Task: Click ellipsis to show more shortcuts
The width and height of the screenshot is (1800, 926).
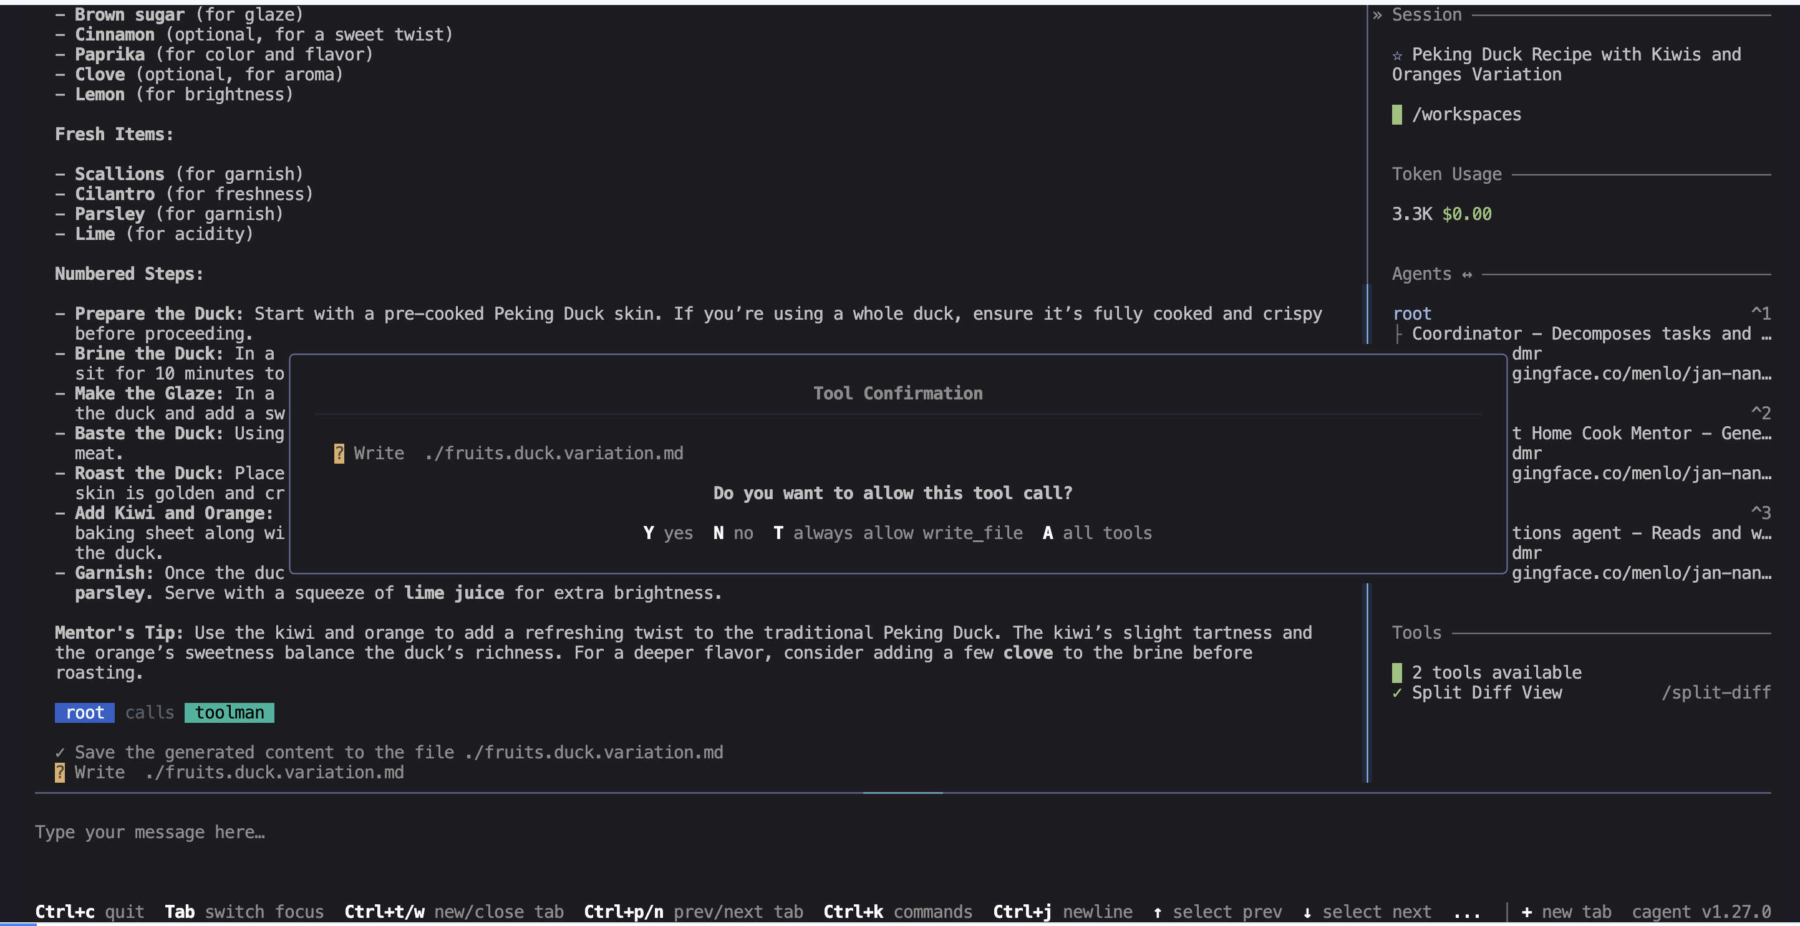Action: pos(1467,912)
